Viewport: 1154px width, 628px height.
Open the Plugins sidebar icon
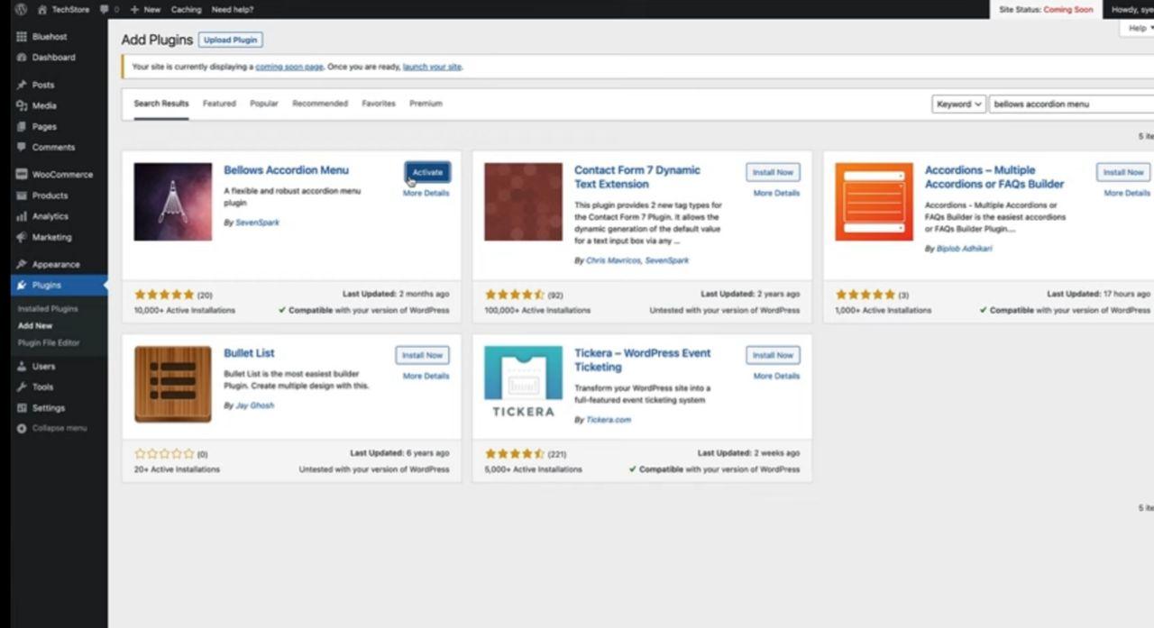tap(22, 285)
